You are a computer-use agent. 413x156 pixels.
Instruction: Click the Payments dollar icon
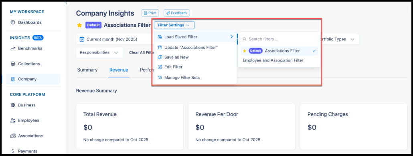click(x=12, y=151)
